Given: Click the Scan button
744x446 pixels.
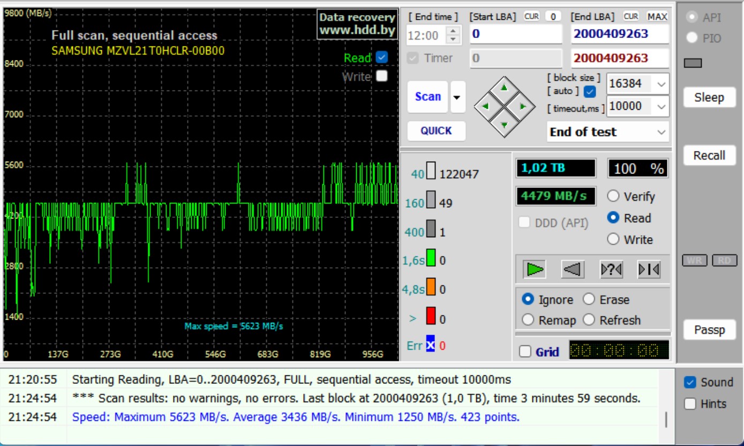Looking at the screenshot, I should (427, 97).
